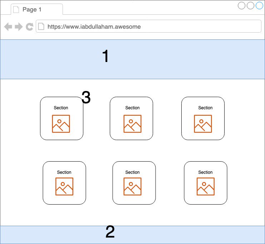This screenshot has height=244, width=265.
Task: Click the Section label in bottom-middle card
Action: pyautogui.click(x=132, y=172)
